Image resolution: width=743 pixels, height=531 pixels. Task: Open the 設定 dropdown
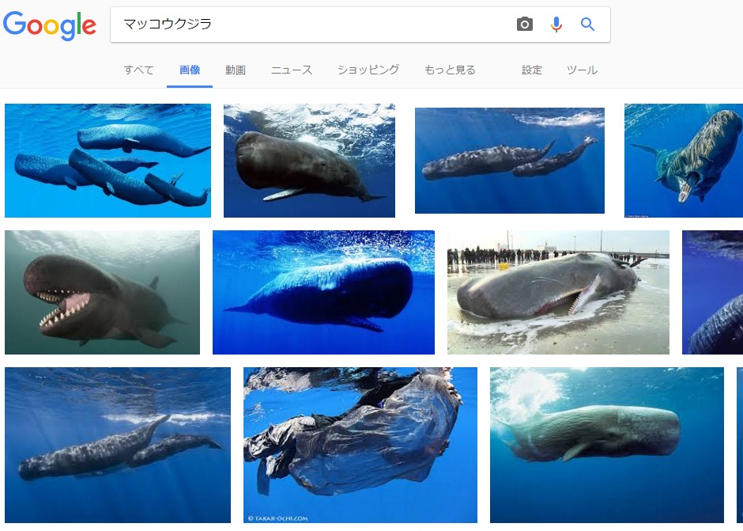click(532, 70)
